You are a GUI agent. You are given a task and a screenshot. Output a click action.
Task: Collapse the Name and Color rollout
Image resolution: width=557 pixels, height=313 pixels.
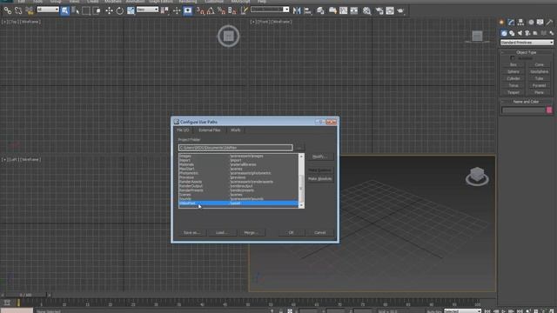point(526,102)
